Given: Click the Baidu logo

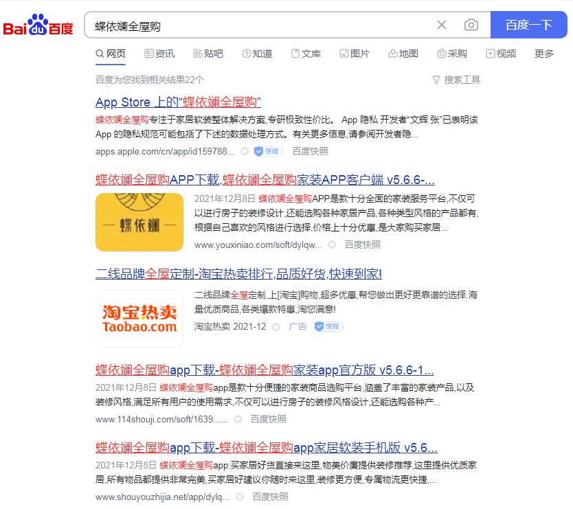Looking at the screenshot, I should coord(38,26).
